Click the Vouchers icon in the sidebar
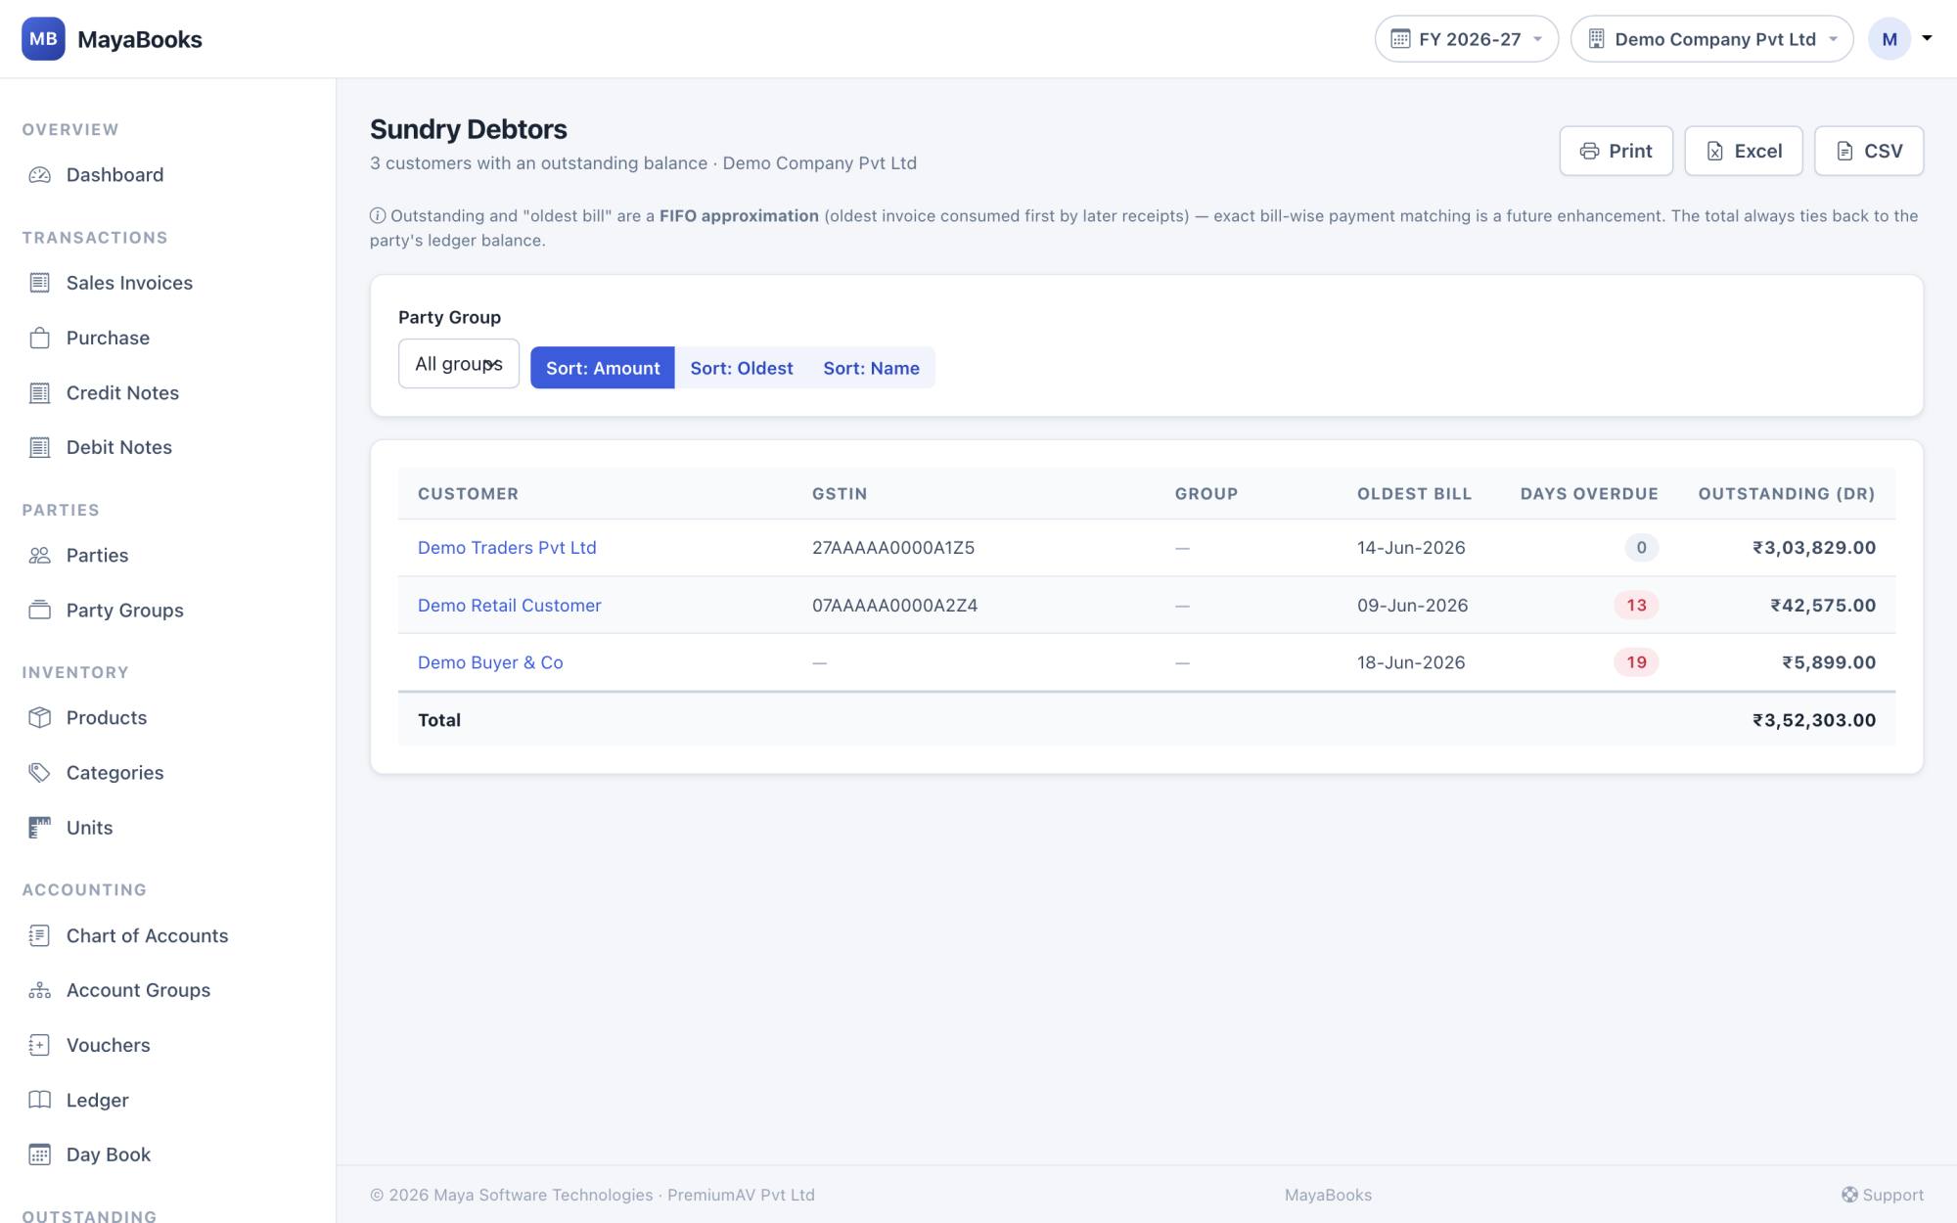The image size is (1957, 1223). click(x=39, y=1045)
